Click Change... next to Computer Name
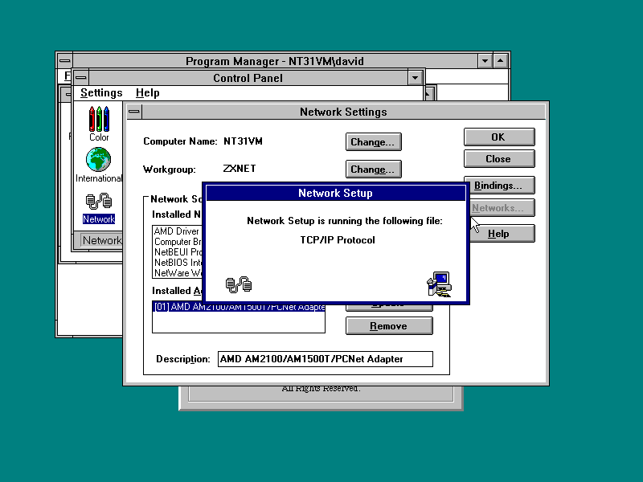 [x=373, y=142]
